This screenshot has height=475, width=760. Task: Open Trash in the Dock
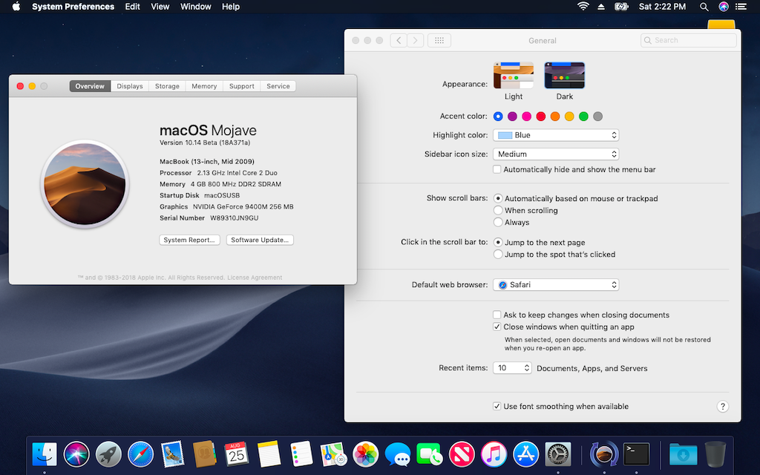tap(715, 454)
